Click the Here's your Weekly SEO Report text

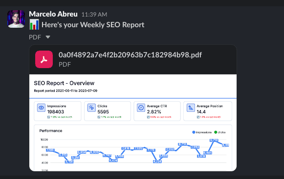click(x=93, y=25)
